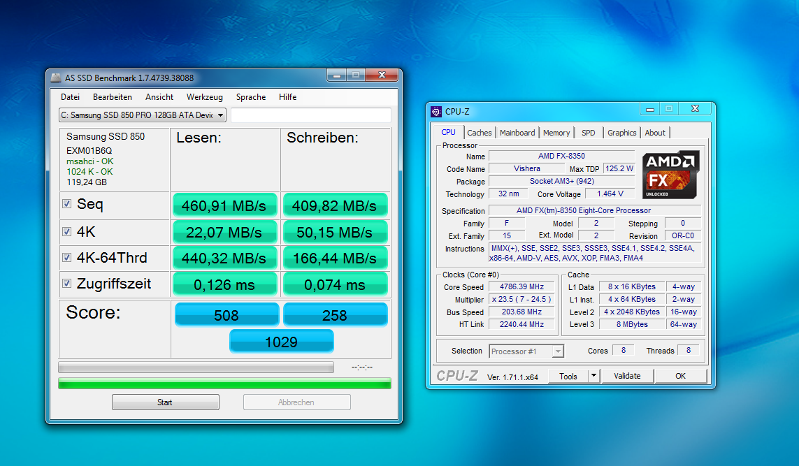Click the 4K-64Thrd read result 440,32 MB/s

tap(224, 259)
